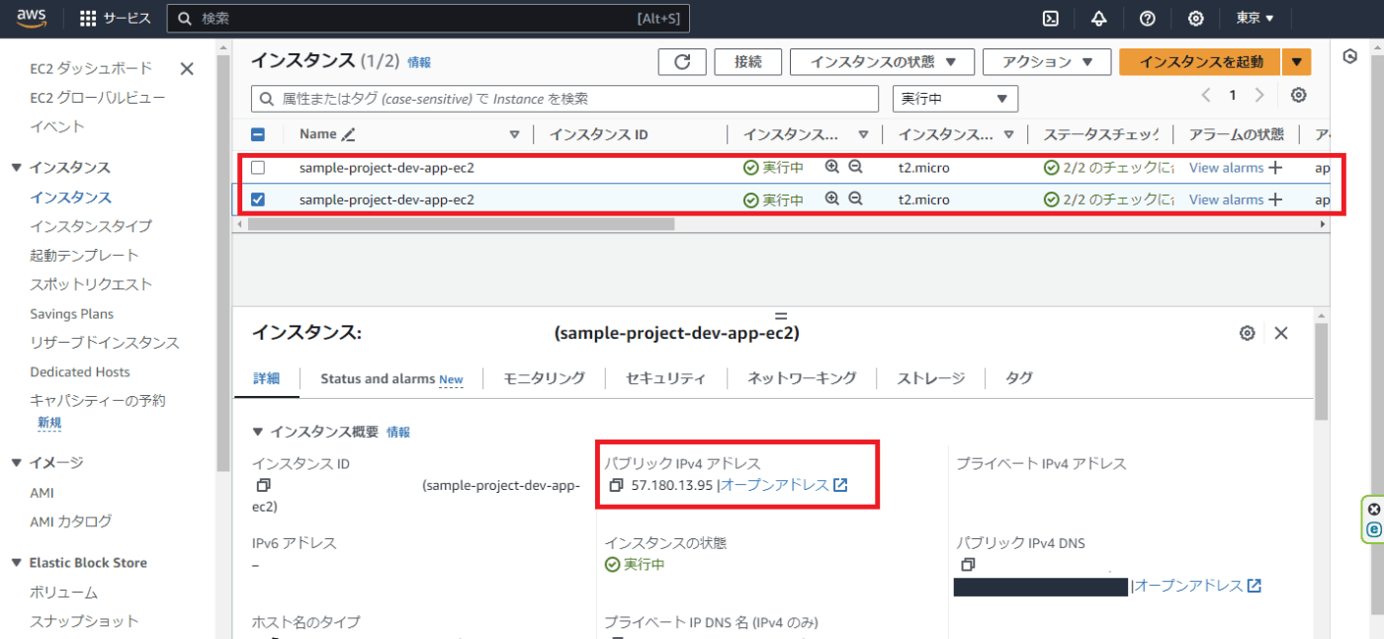Uncheck the selected sample-project-dev-app-ec2 row
1384x639 pixels.
pyautogui.click(x=258, y=199)
